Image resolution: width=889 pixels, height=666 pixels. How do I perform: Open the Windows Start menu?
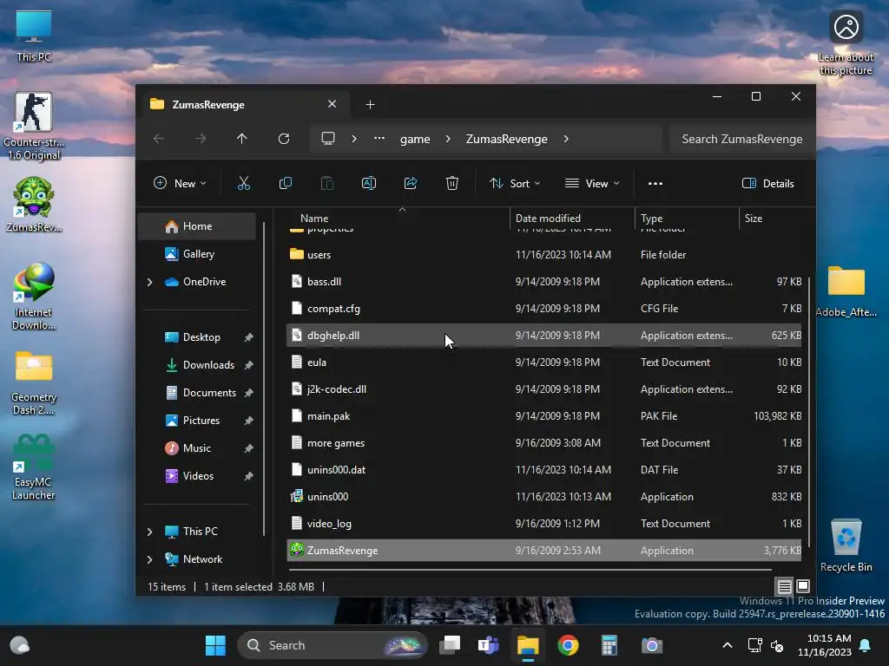pyautogui.click(x=215, y=645)
